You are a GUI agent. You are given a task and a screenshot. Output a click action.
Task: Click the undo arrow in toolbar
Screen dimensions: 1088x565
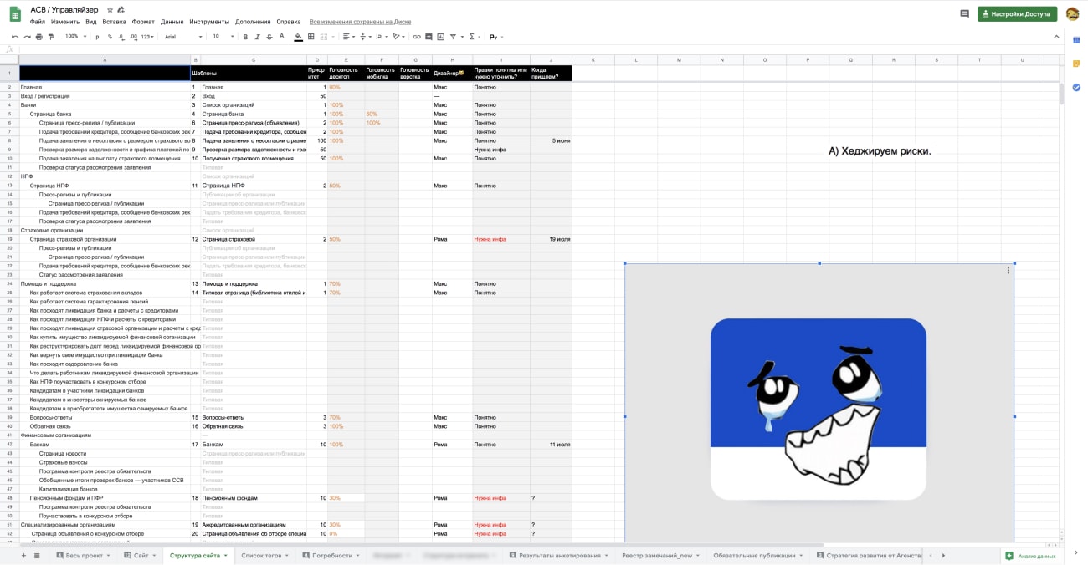tap(15, 37)
